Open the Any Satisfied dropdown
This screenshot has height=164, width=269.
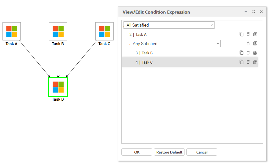tap(175, 44)
